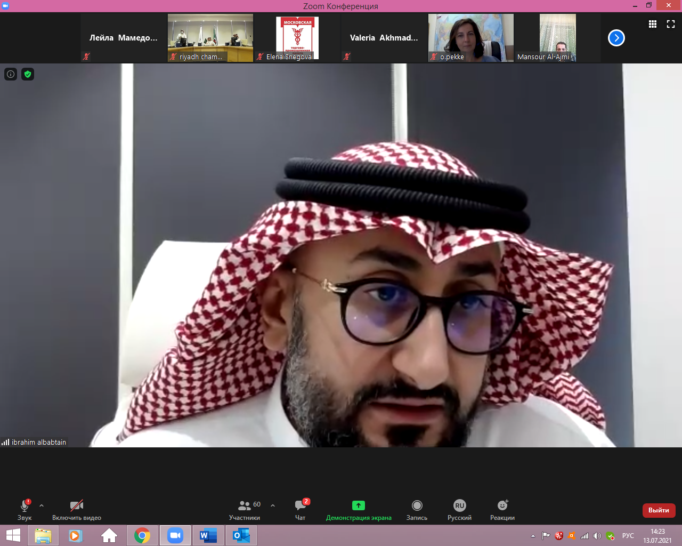The image size is (682, 546).
Task: Expand the Участники options arrow
Action: coord(273,505)
